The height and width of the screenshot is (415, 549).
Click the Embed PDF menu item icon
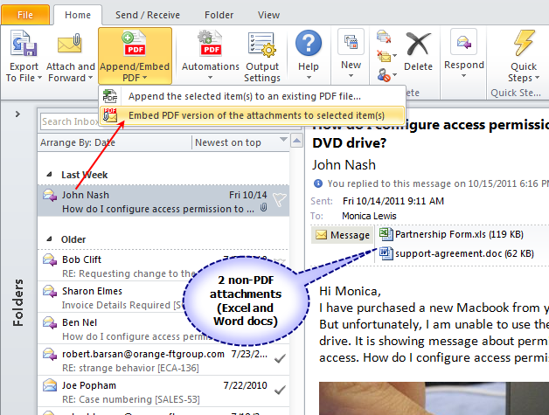click(x=110, y=115)
